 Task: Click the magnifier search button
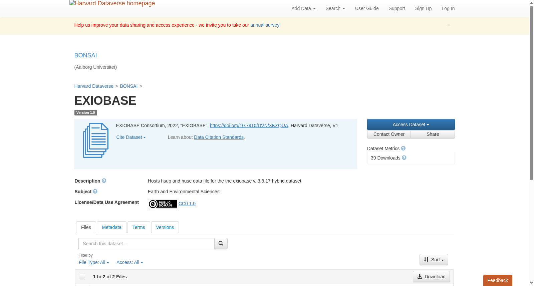pos(221,244)
